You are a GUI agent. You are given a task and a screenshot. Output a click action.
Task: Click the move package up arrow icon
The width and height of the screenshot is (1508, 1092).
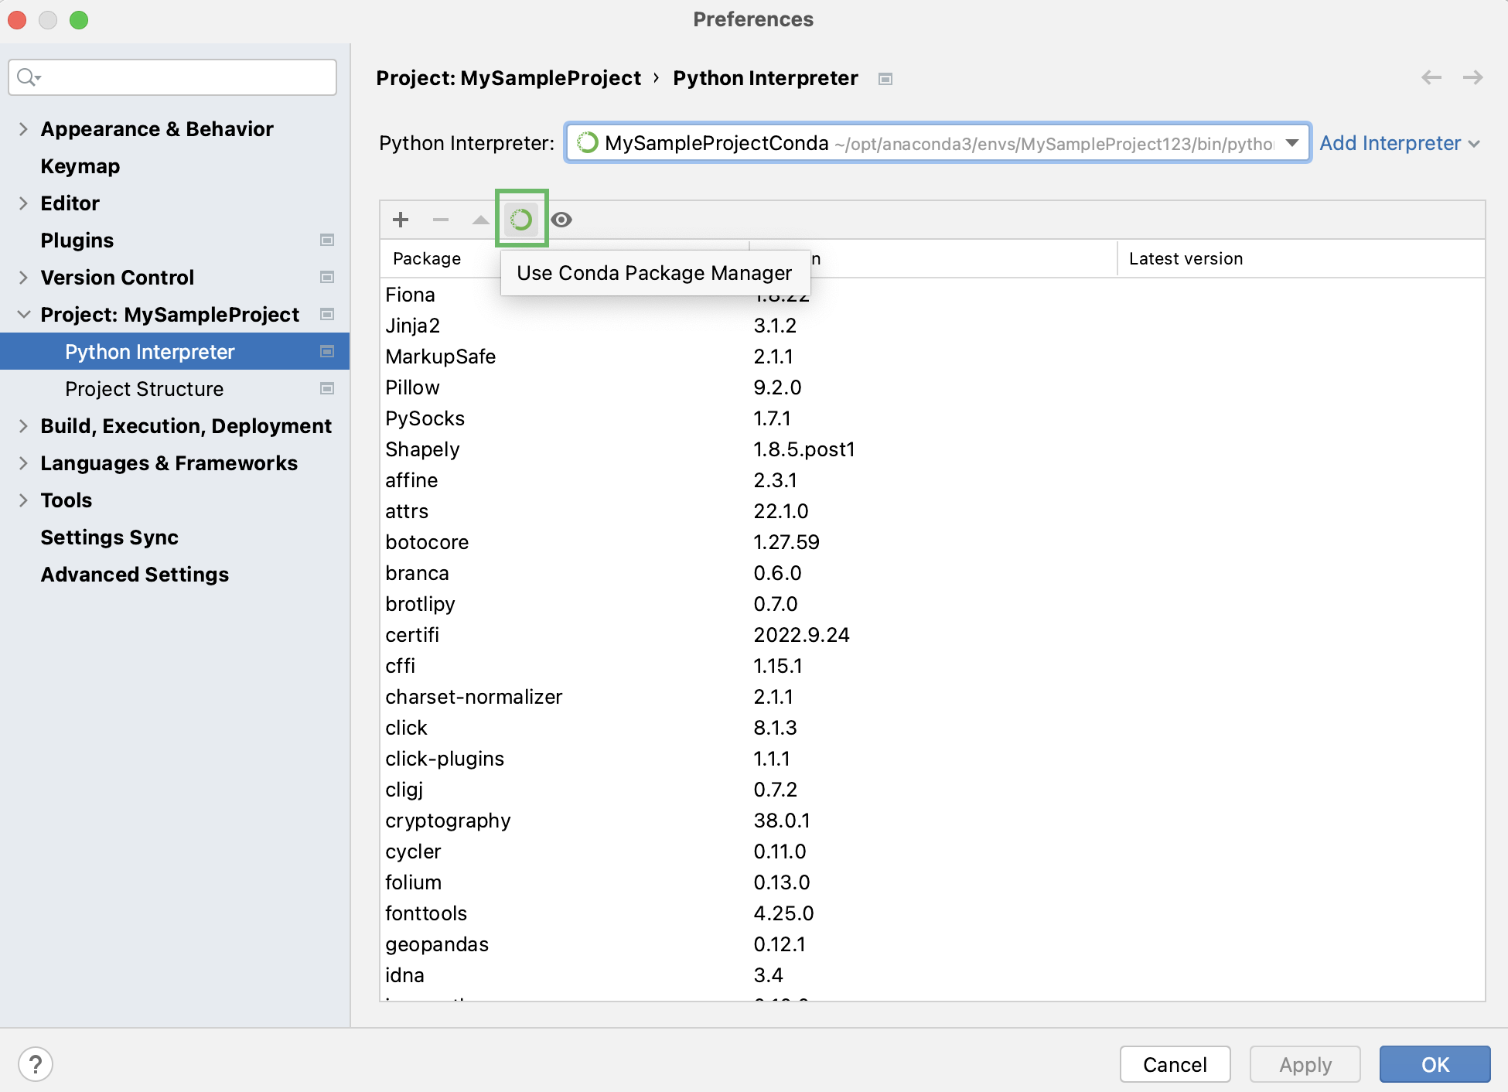[x=480, y=220]
